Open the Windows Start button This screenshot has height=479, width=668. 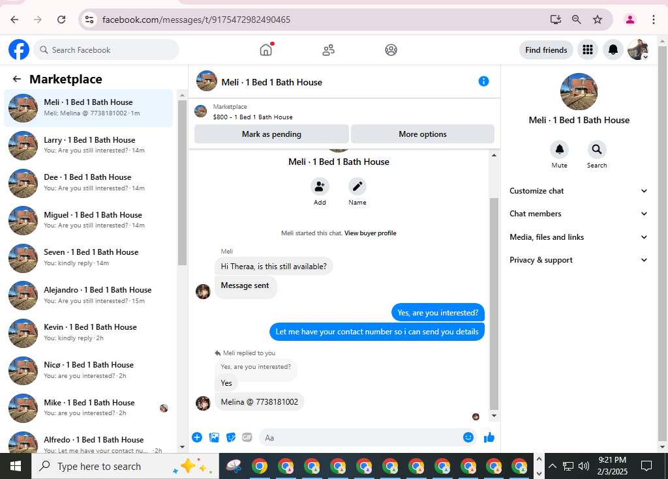pos(16,466)
